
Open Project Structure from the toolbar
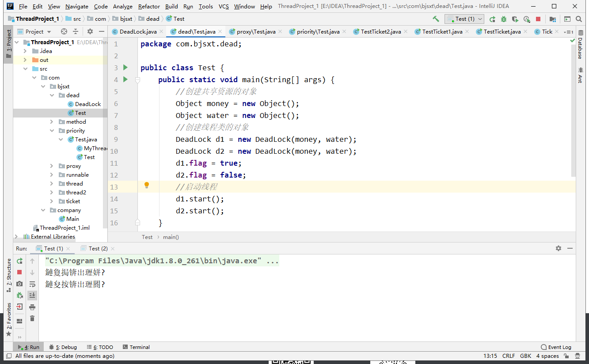[x=553, y=19]
